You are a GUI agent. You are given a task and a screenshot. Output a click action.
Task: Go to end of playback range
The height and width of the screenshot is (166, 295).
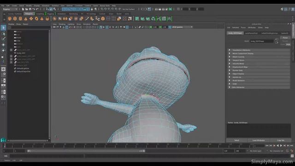coord(292,146)
